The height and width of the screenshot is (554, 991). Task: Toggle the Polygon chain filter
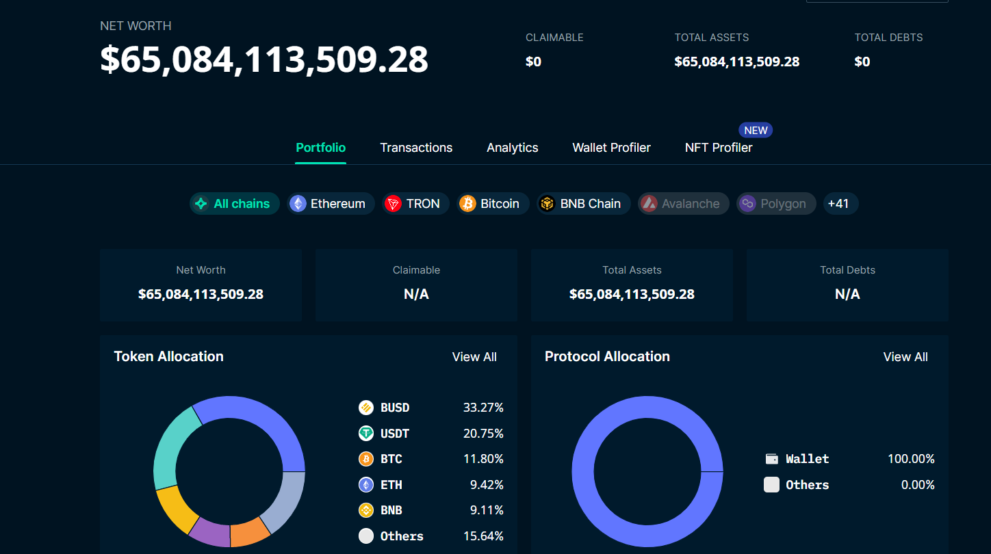(776, 204)
